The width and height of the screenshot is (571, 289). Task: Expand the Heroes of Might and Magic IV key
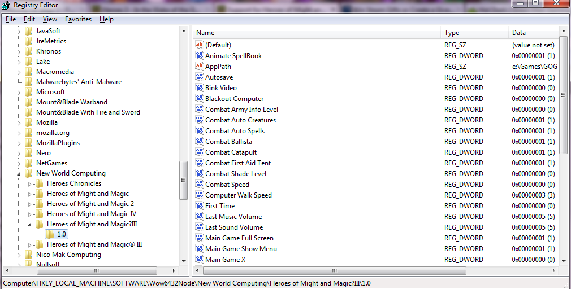tap(30, 214)
